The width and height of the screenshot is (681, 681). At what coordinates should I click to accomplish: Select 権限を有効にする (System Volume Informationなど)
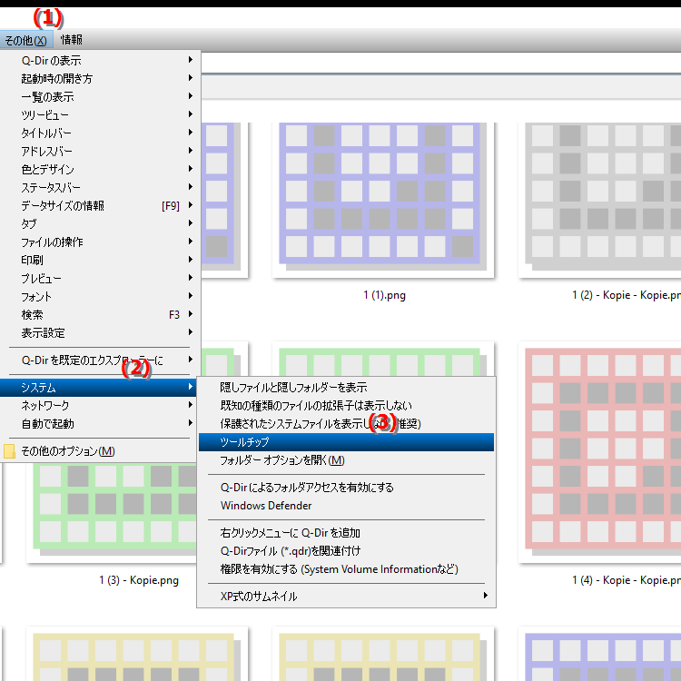pos(346,569)
